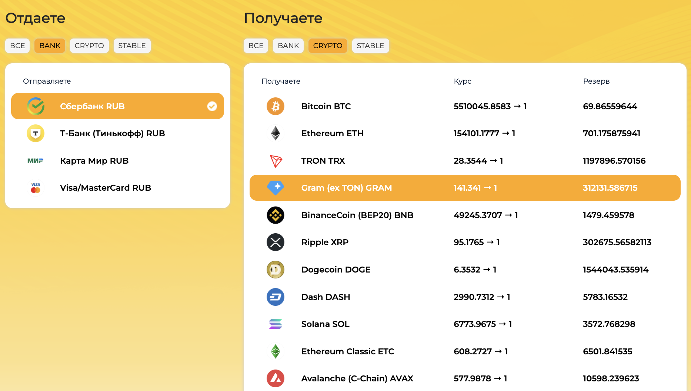Select BinanceCoin (BEP20) BNB row

click(x=465, y=215)
